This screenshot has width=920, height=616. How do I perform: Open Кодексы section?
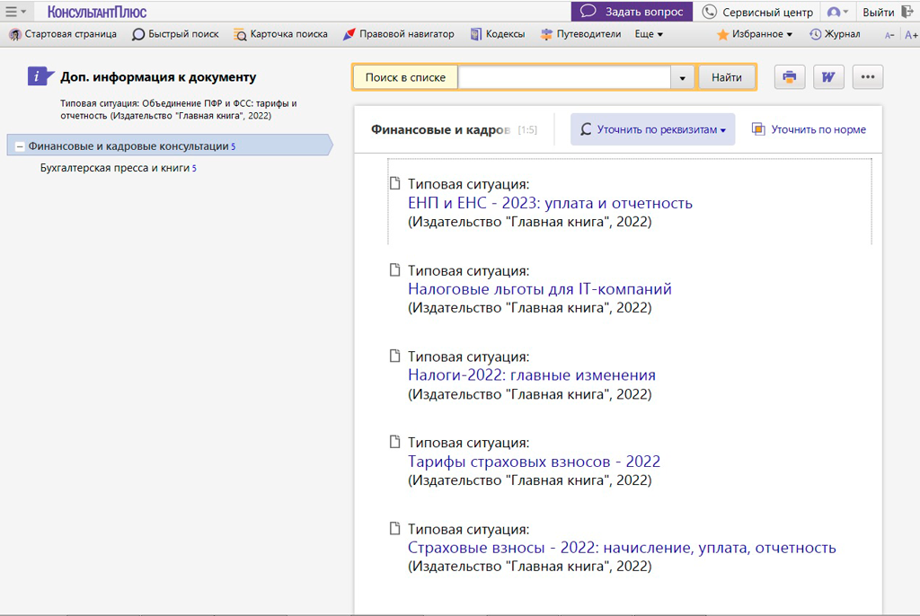pyautogui.click(x=498, y=34)
